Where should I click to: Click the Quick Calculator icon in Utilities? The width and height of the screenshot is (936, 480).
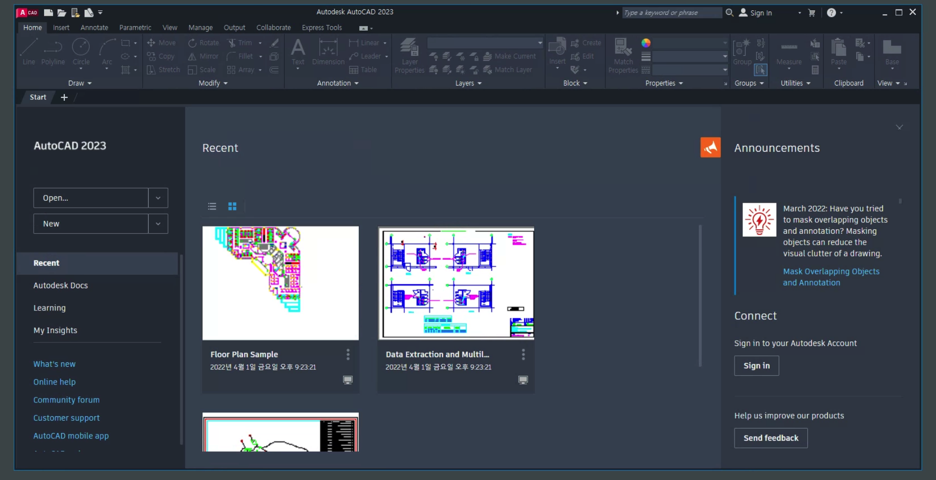point(815,70)
